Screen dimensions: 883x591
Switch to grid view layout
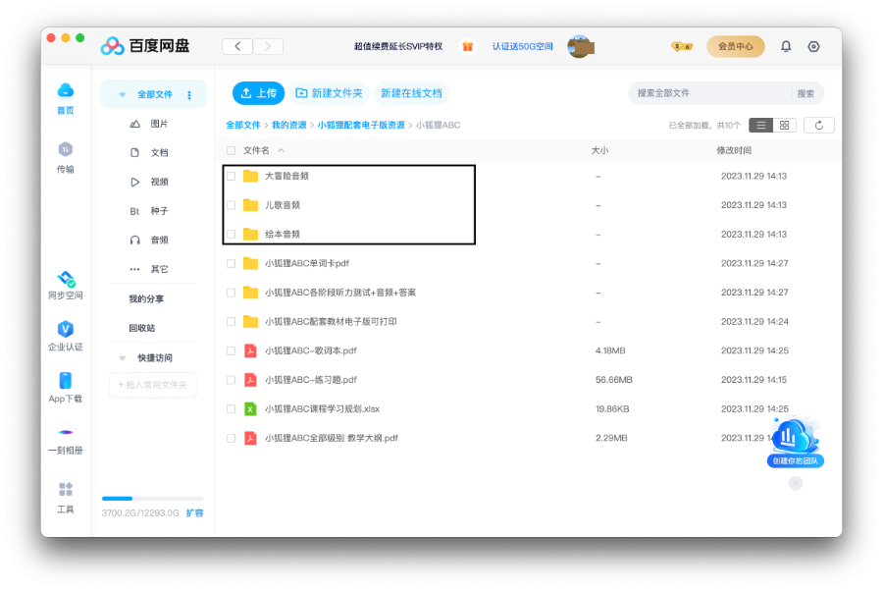[x=786, y=125]
